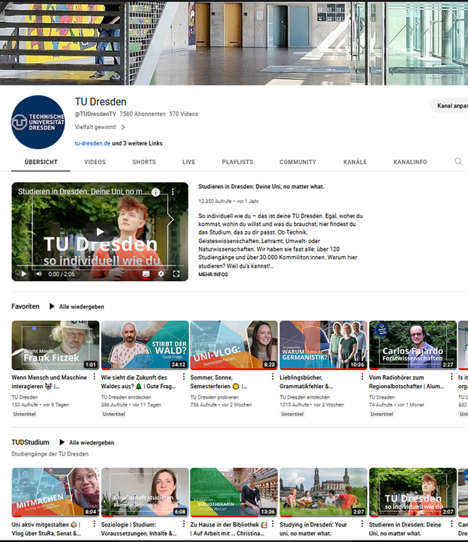Mute the video using the speaker icon

click(37, 274)
